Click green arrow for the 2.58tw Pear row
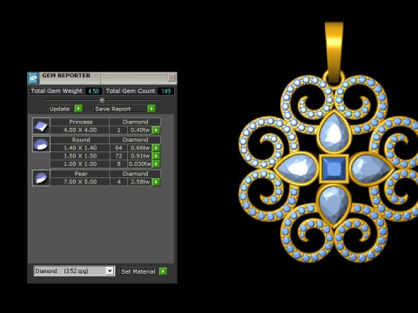The height and width of the screenshot is (313, 418). tap(156, 182)
